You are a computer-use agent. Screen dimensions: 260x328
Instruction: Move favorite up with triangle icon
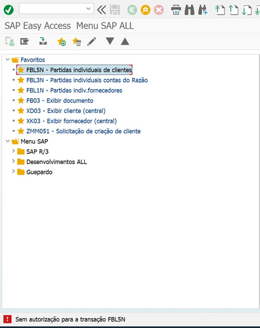(x=125, y=41)
